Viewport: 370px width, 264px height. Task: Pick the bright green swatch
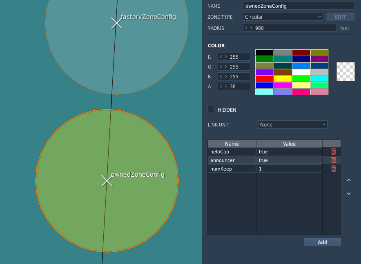301,79
